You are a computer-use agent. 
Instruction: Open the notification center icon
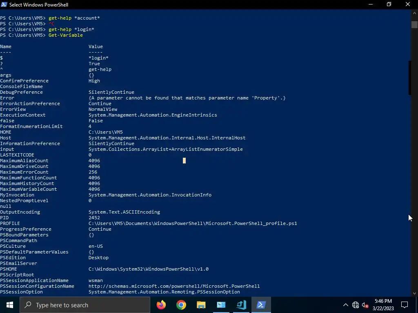point(405,305)
